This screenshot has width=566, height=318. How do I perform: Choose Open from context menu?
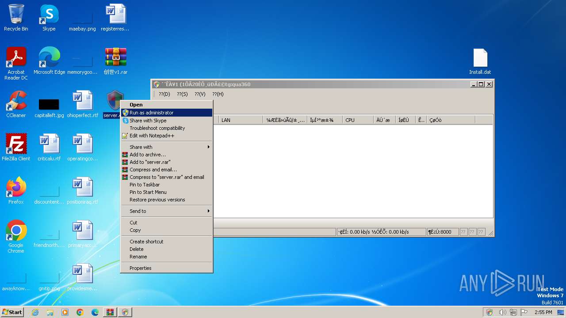click(167, 105)
